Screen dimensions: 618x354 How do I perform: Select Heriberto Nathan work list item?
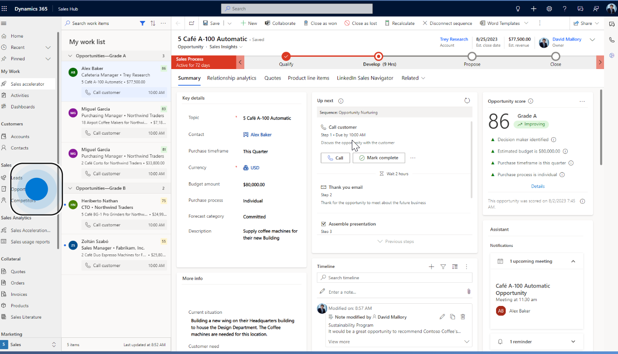point(116,214)
